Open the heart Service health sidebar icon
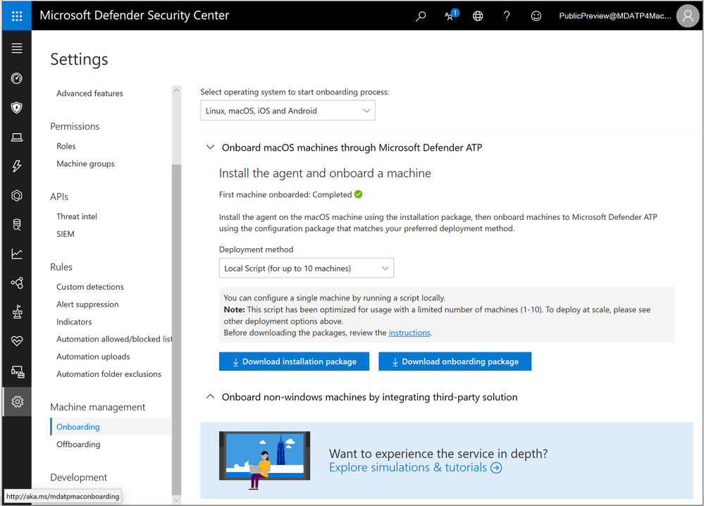The width and height of the screenshot is (704, 506). click(17, 341)
